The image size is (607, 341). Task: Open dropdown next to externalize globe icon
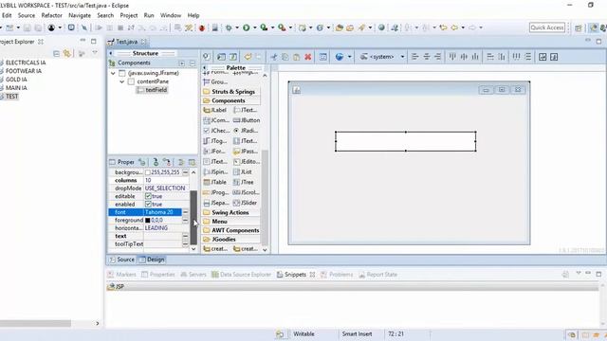point(350,57)
